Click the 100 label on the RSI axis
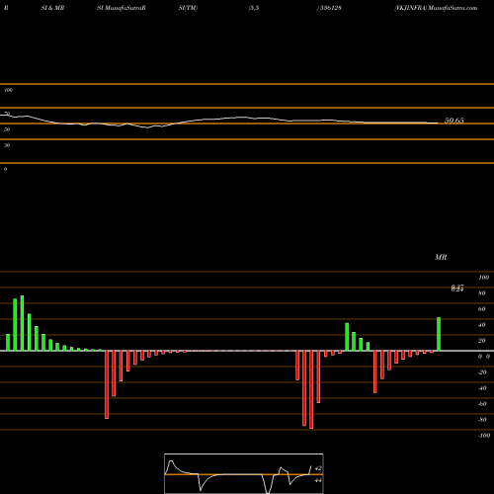The image size is (494, 494). pos(9,90)
